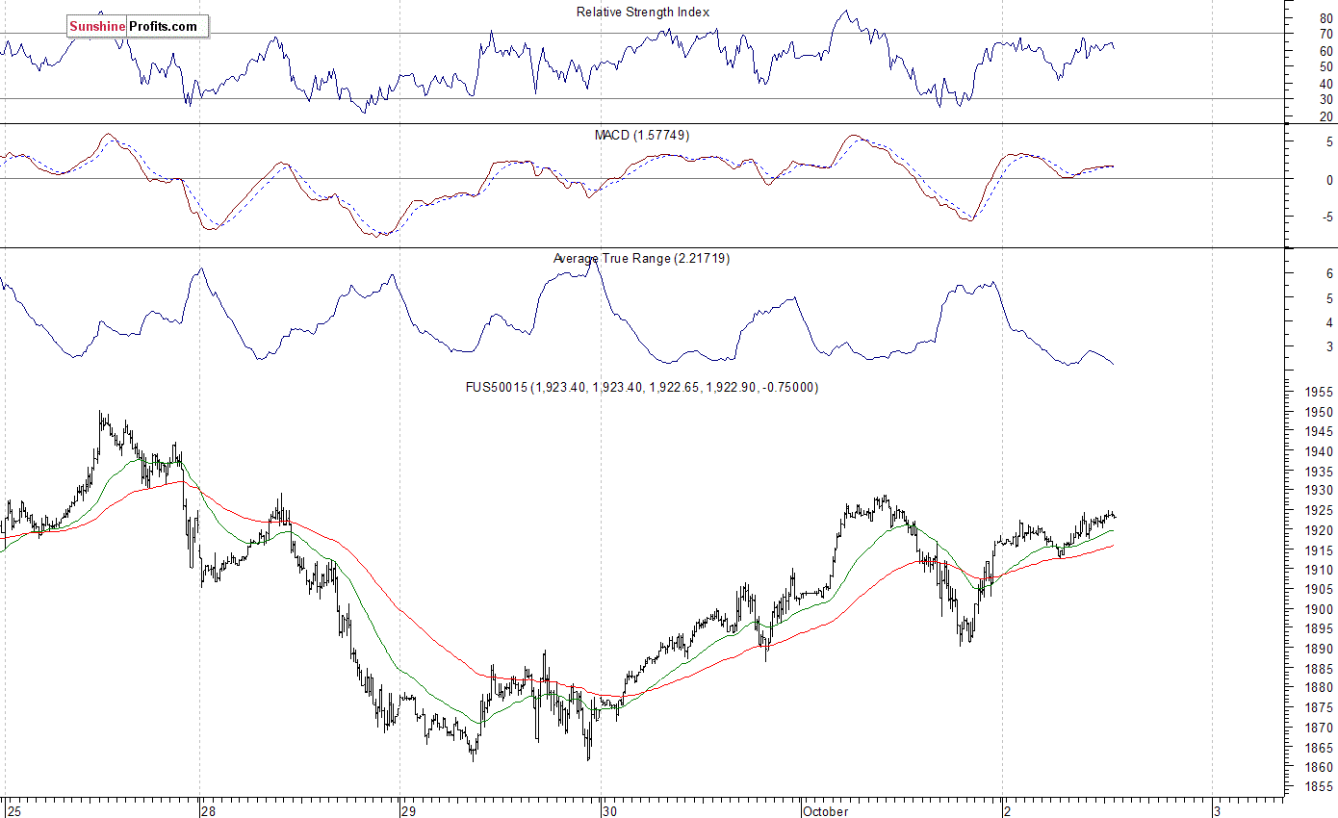Click the 6 value on the ATR scale
Screen dimensions: 1338x818
(x=1329, y=273)
